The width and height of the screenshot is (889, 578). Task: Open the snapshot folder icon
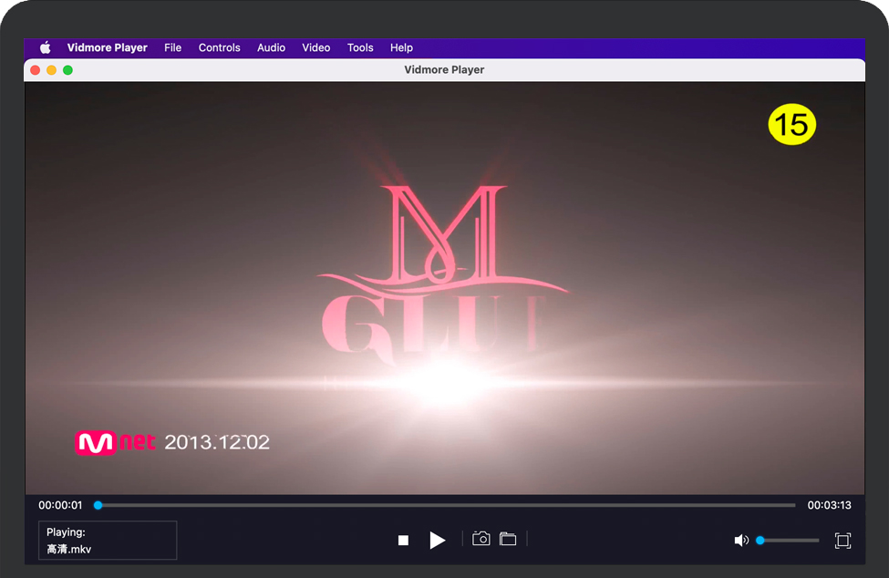click(508, 540)
